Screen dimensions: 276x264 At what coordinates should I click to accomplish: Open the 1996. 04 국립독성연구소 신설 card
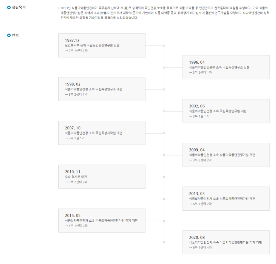tap(226, 67)
